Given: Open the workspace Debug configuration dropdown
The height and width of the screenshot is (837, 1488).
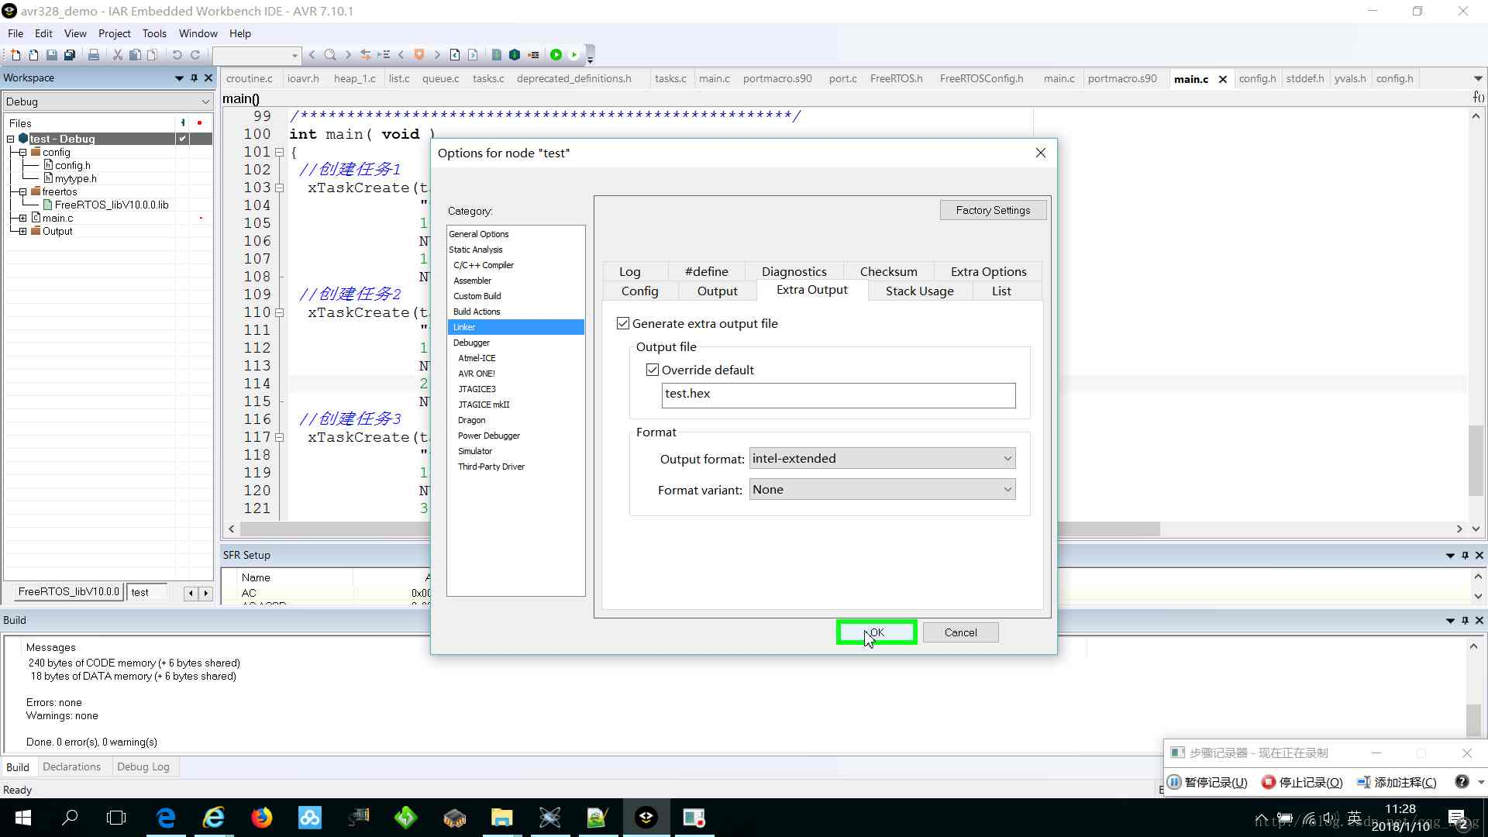Looking at the screenshot, I should click(x=108, y=102).
